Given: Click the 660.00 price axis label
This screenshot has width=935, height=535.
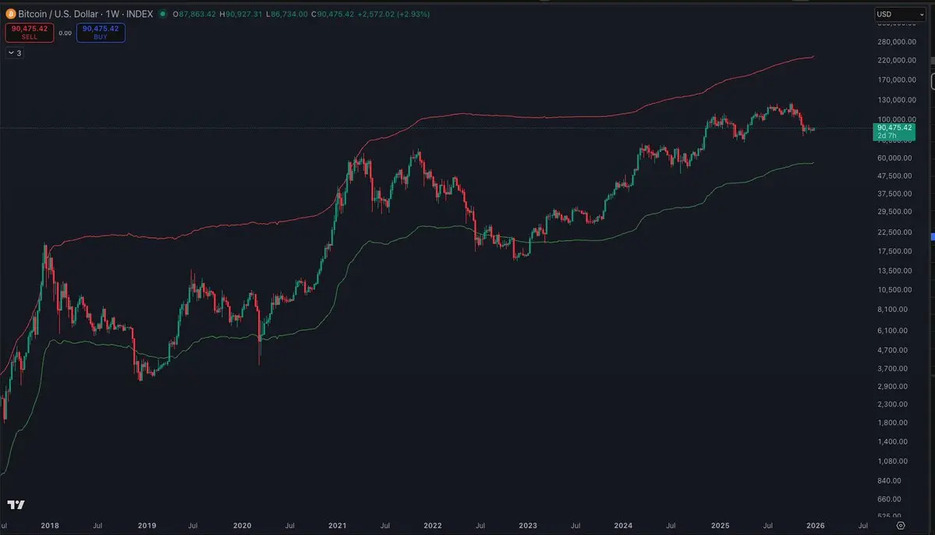Looking at the screenshot, I should coord(889,499).
